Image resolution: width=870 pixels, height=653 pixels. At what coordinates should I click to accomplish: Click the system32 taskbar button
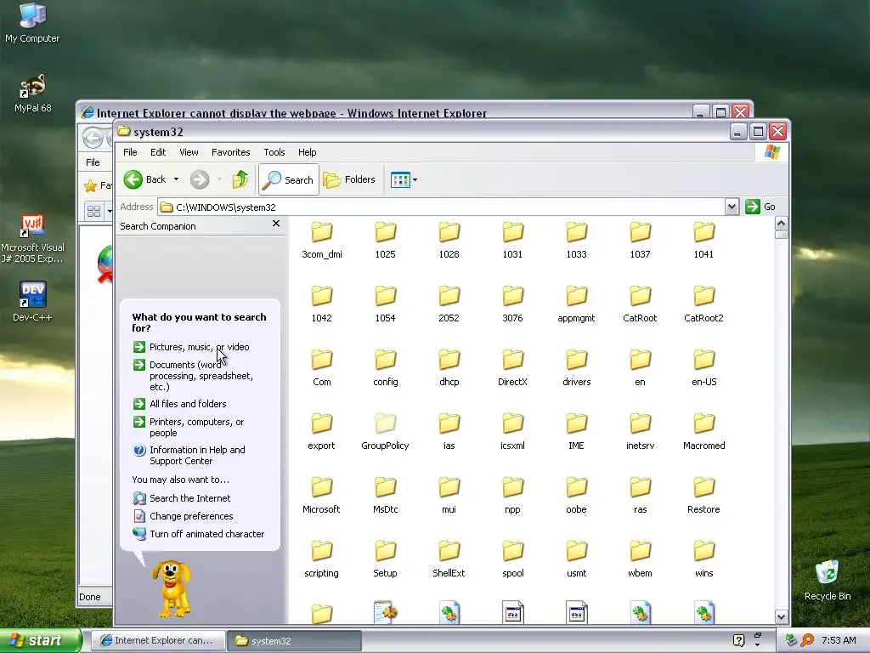pos(294,640)
